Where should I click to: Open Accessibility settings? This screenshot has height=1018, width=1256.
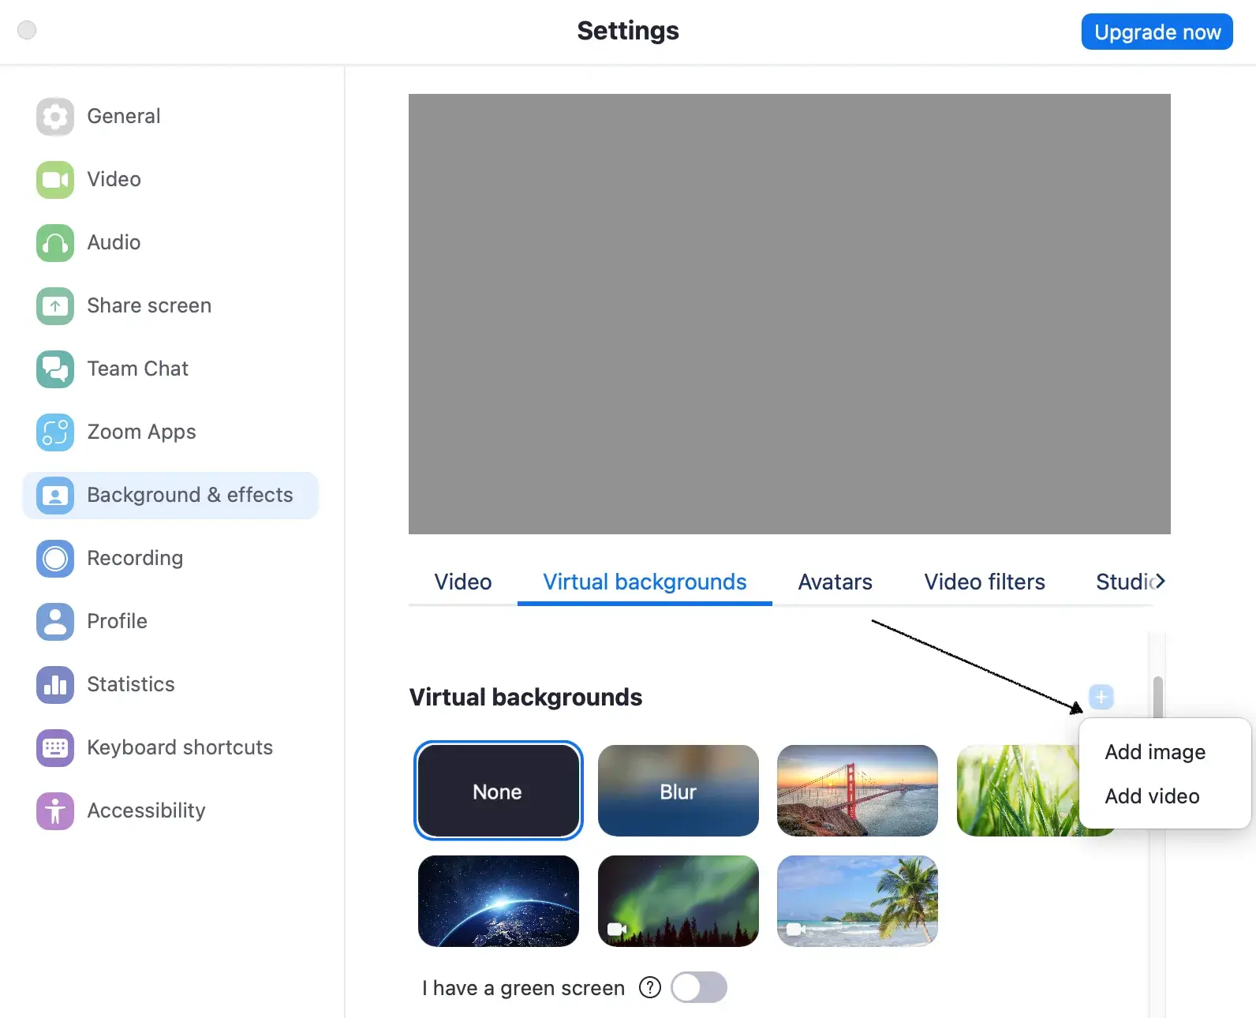click(170, 811)
